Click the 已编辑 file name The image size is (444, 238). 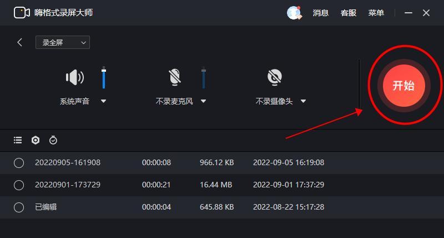pos(46,207)
